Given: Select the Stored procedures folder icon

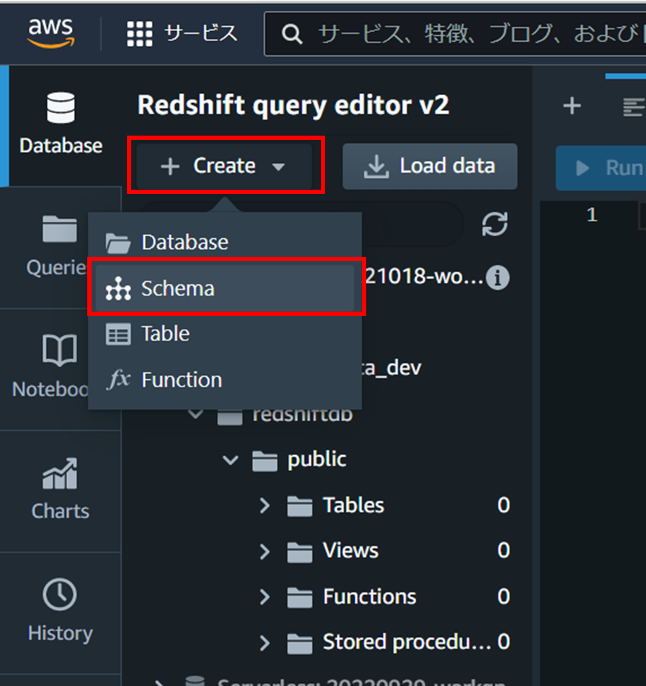Looking at the screenshot, I should (x=300, y=643).
